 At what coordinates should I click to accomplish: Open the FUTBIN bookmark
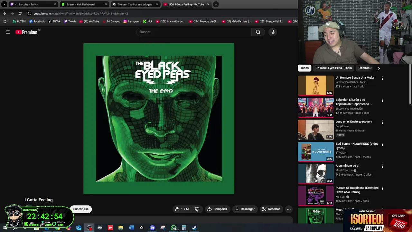coord(19,22)
